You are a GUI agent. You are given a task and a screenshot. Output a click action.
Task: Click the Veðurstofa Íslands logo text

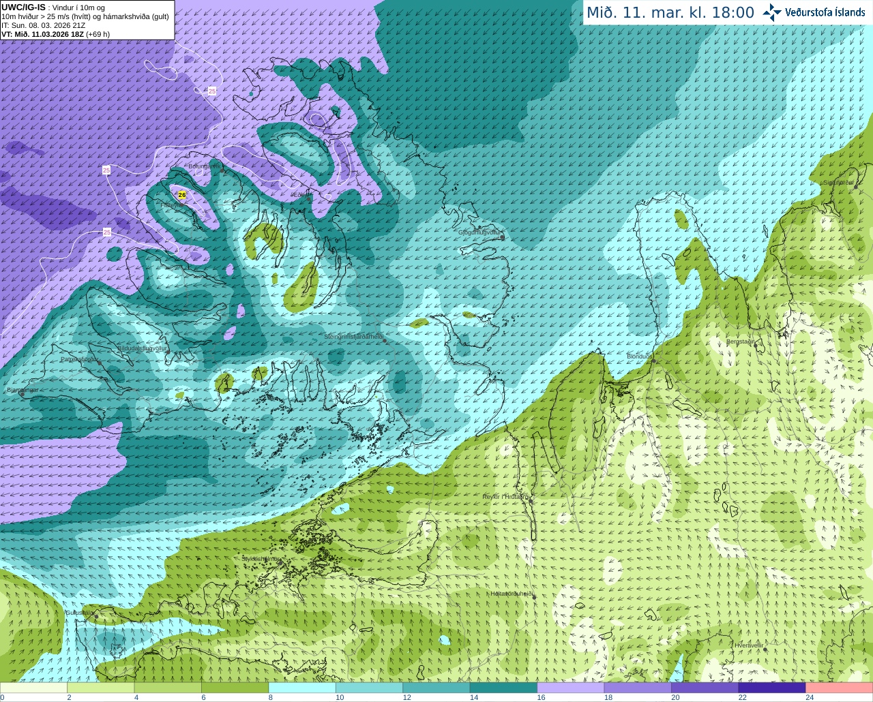click(825, 12)
